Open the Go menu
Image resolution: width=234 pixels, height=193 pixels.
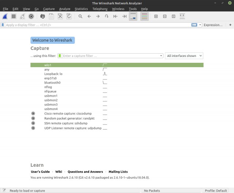(x=37, y=9)
